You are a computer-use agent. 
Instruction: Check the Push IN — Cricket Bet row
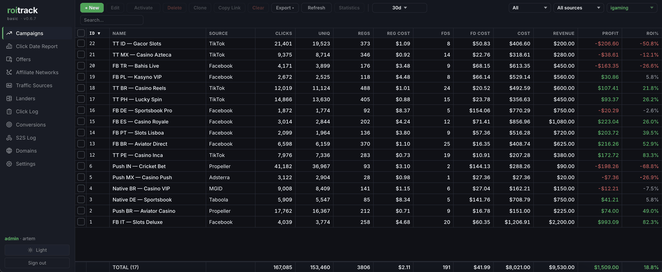tap(81, 166)
